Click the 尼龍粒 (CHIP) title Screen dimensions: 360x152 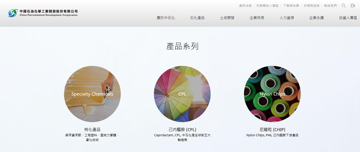[272, 130]
